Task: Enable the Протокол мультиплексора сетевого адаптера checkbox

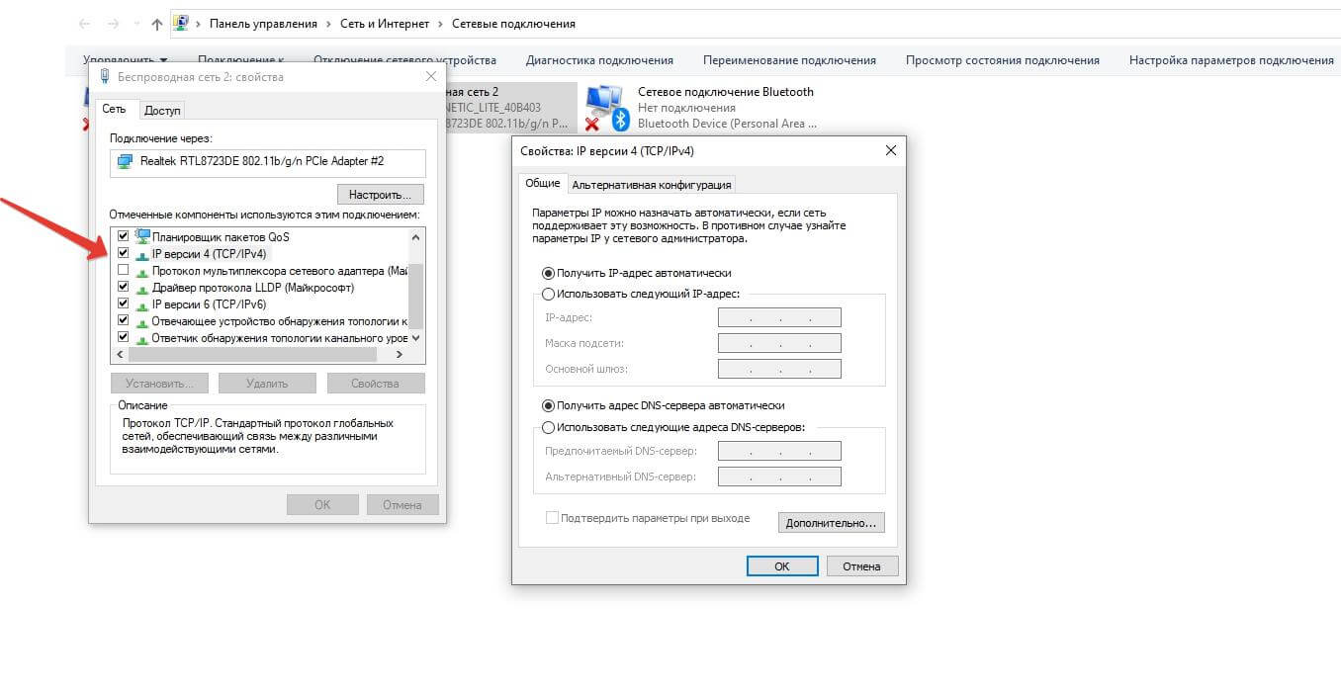Action: [x=124, y=271]
